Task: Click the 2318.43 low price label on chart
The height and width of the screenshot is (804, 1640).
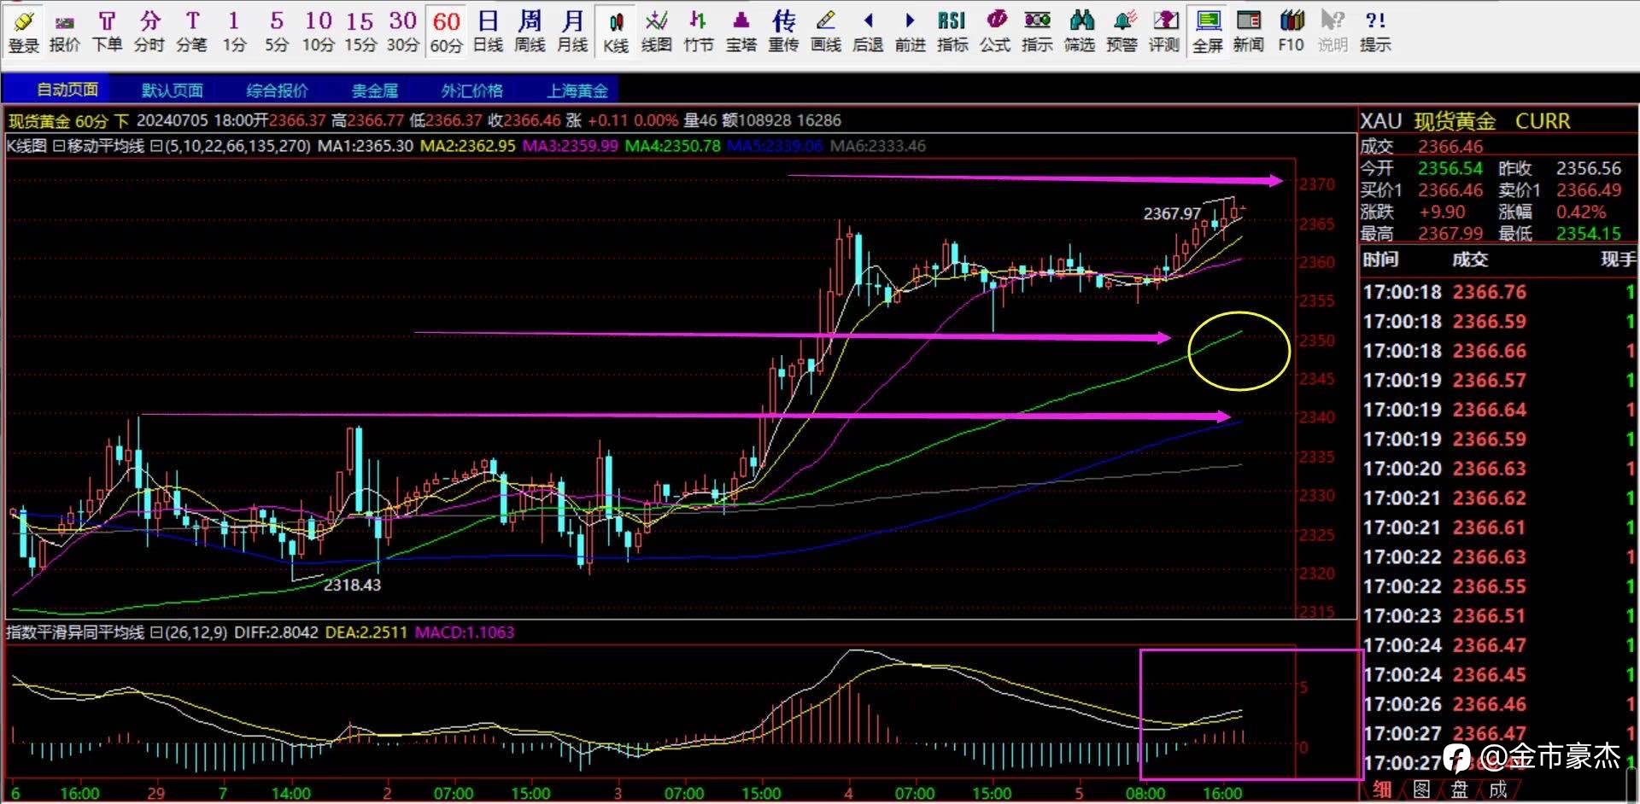Action: click(x=353, y=585)
